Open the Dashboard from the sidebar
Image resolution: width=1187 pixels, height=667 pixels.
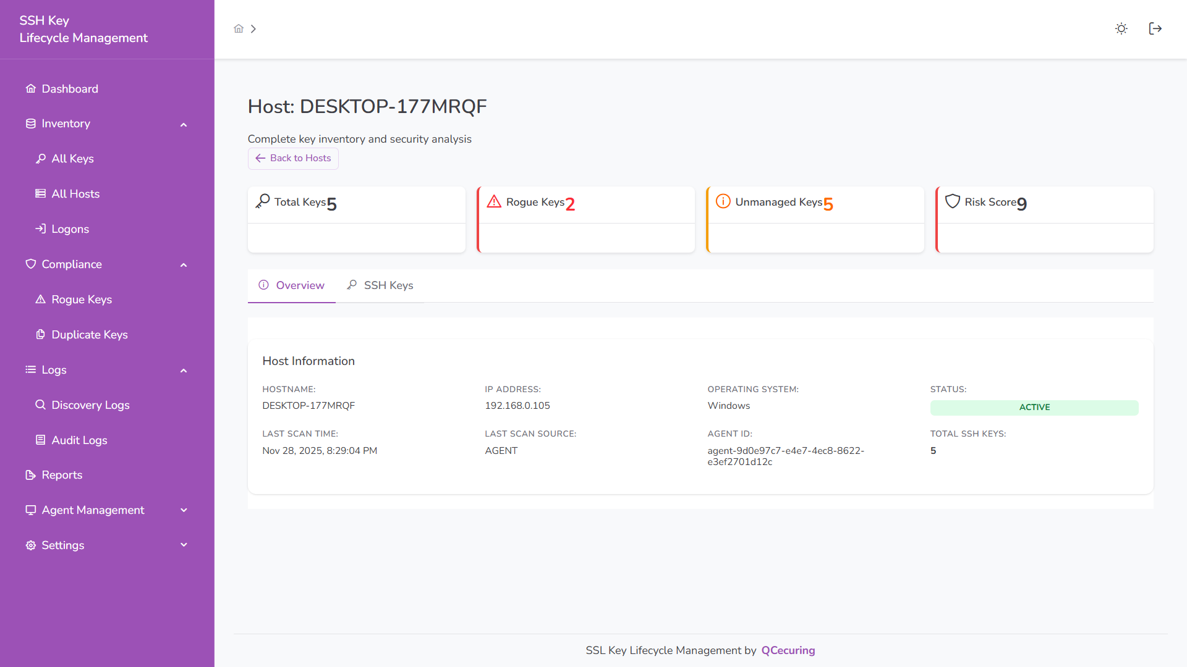69,88
